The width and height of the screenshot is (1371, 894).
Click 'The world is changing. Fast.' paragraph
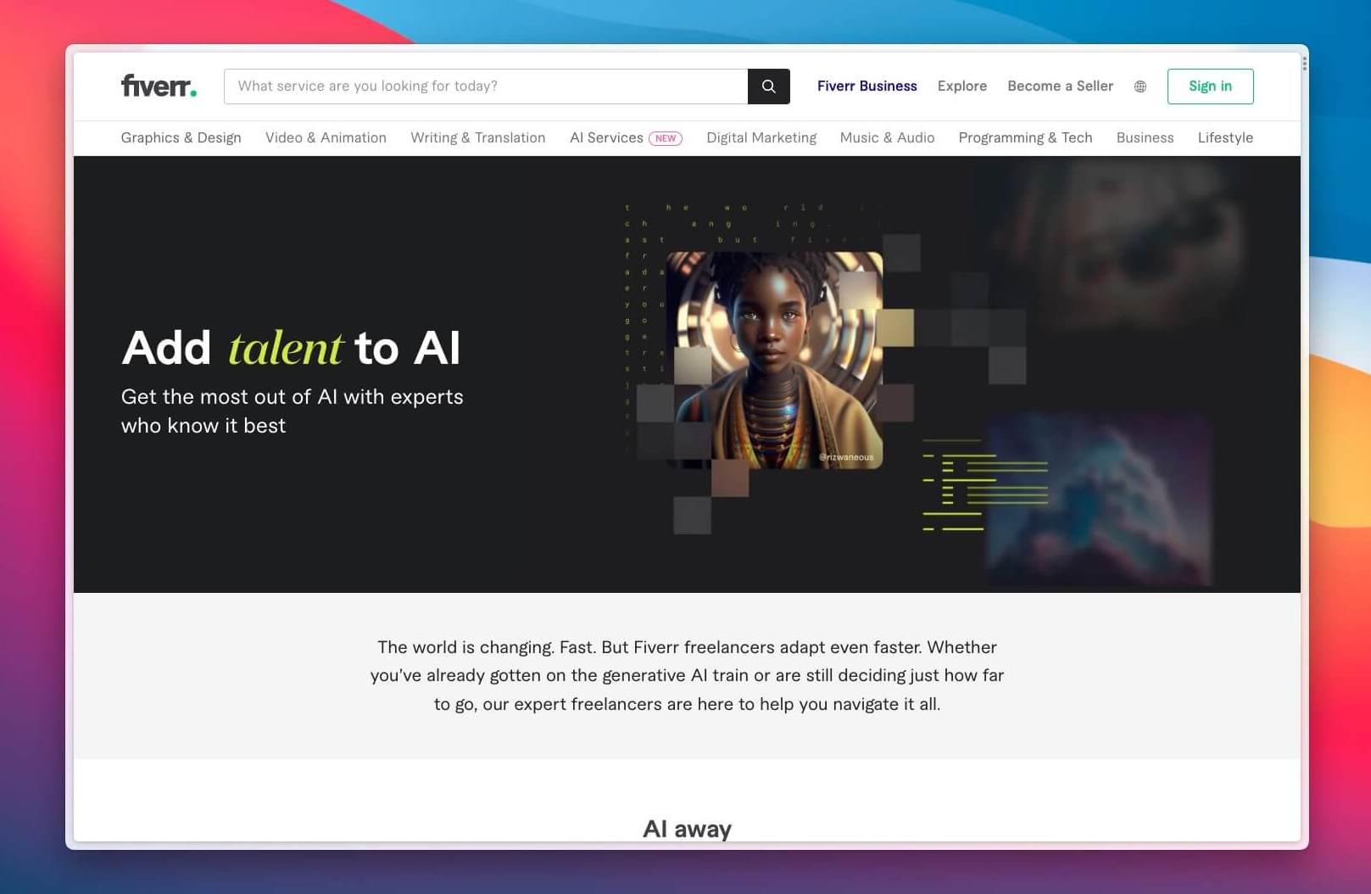[687, 675]
